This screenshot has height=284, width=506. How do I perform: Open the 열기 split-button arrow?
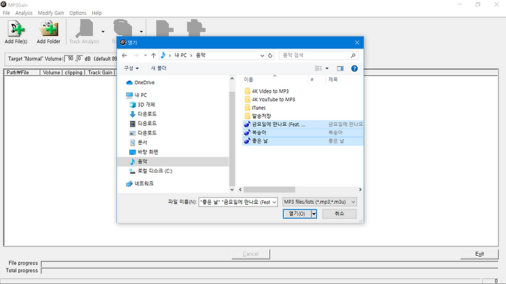point(313,214)
